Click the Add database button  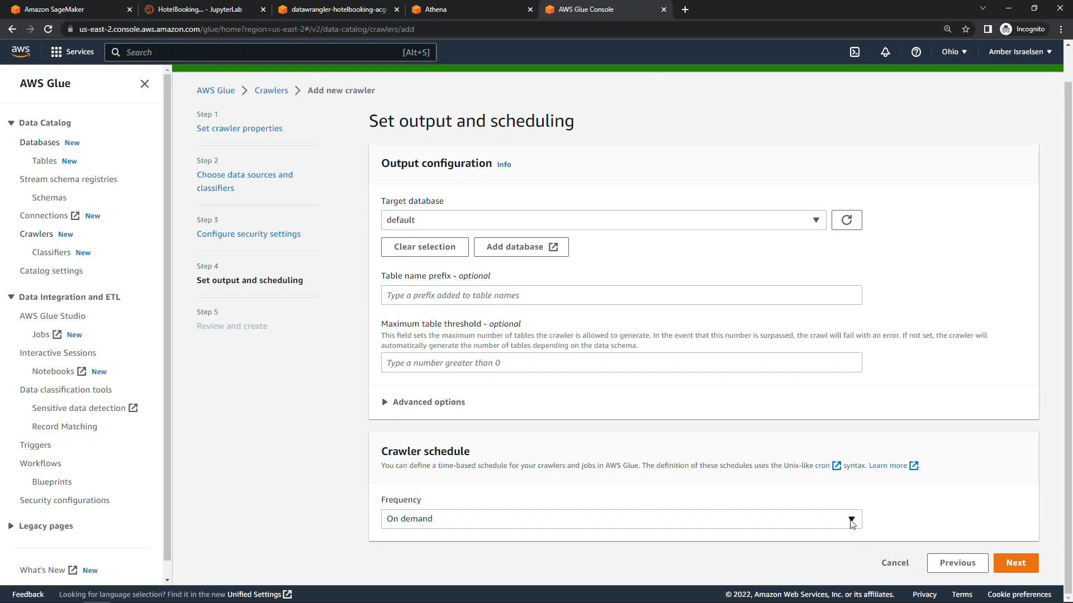(x=521, y=247)
